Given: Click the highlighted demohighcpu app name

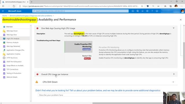Looking at the screenshot, I should (x=79, y=34).
